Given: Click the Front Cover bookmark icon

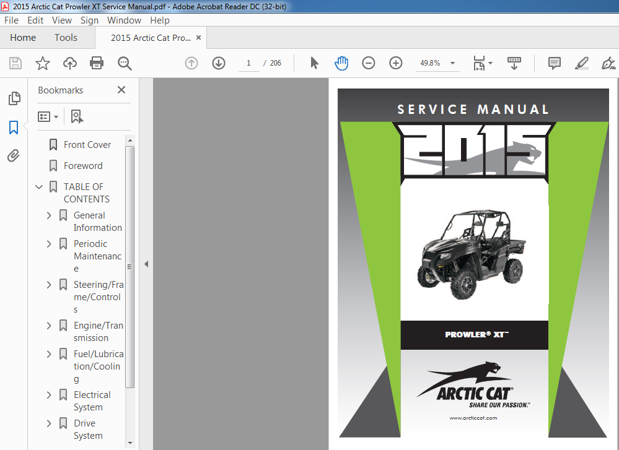Looking at the screenshot, I should (x=53, y=145).
